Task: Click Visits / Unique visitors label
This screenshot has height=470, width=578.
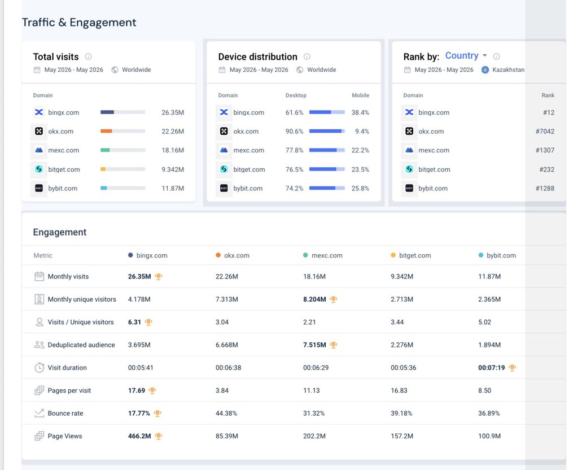Action: pos(81,322)
